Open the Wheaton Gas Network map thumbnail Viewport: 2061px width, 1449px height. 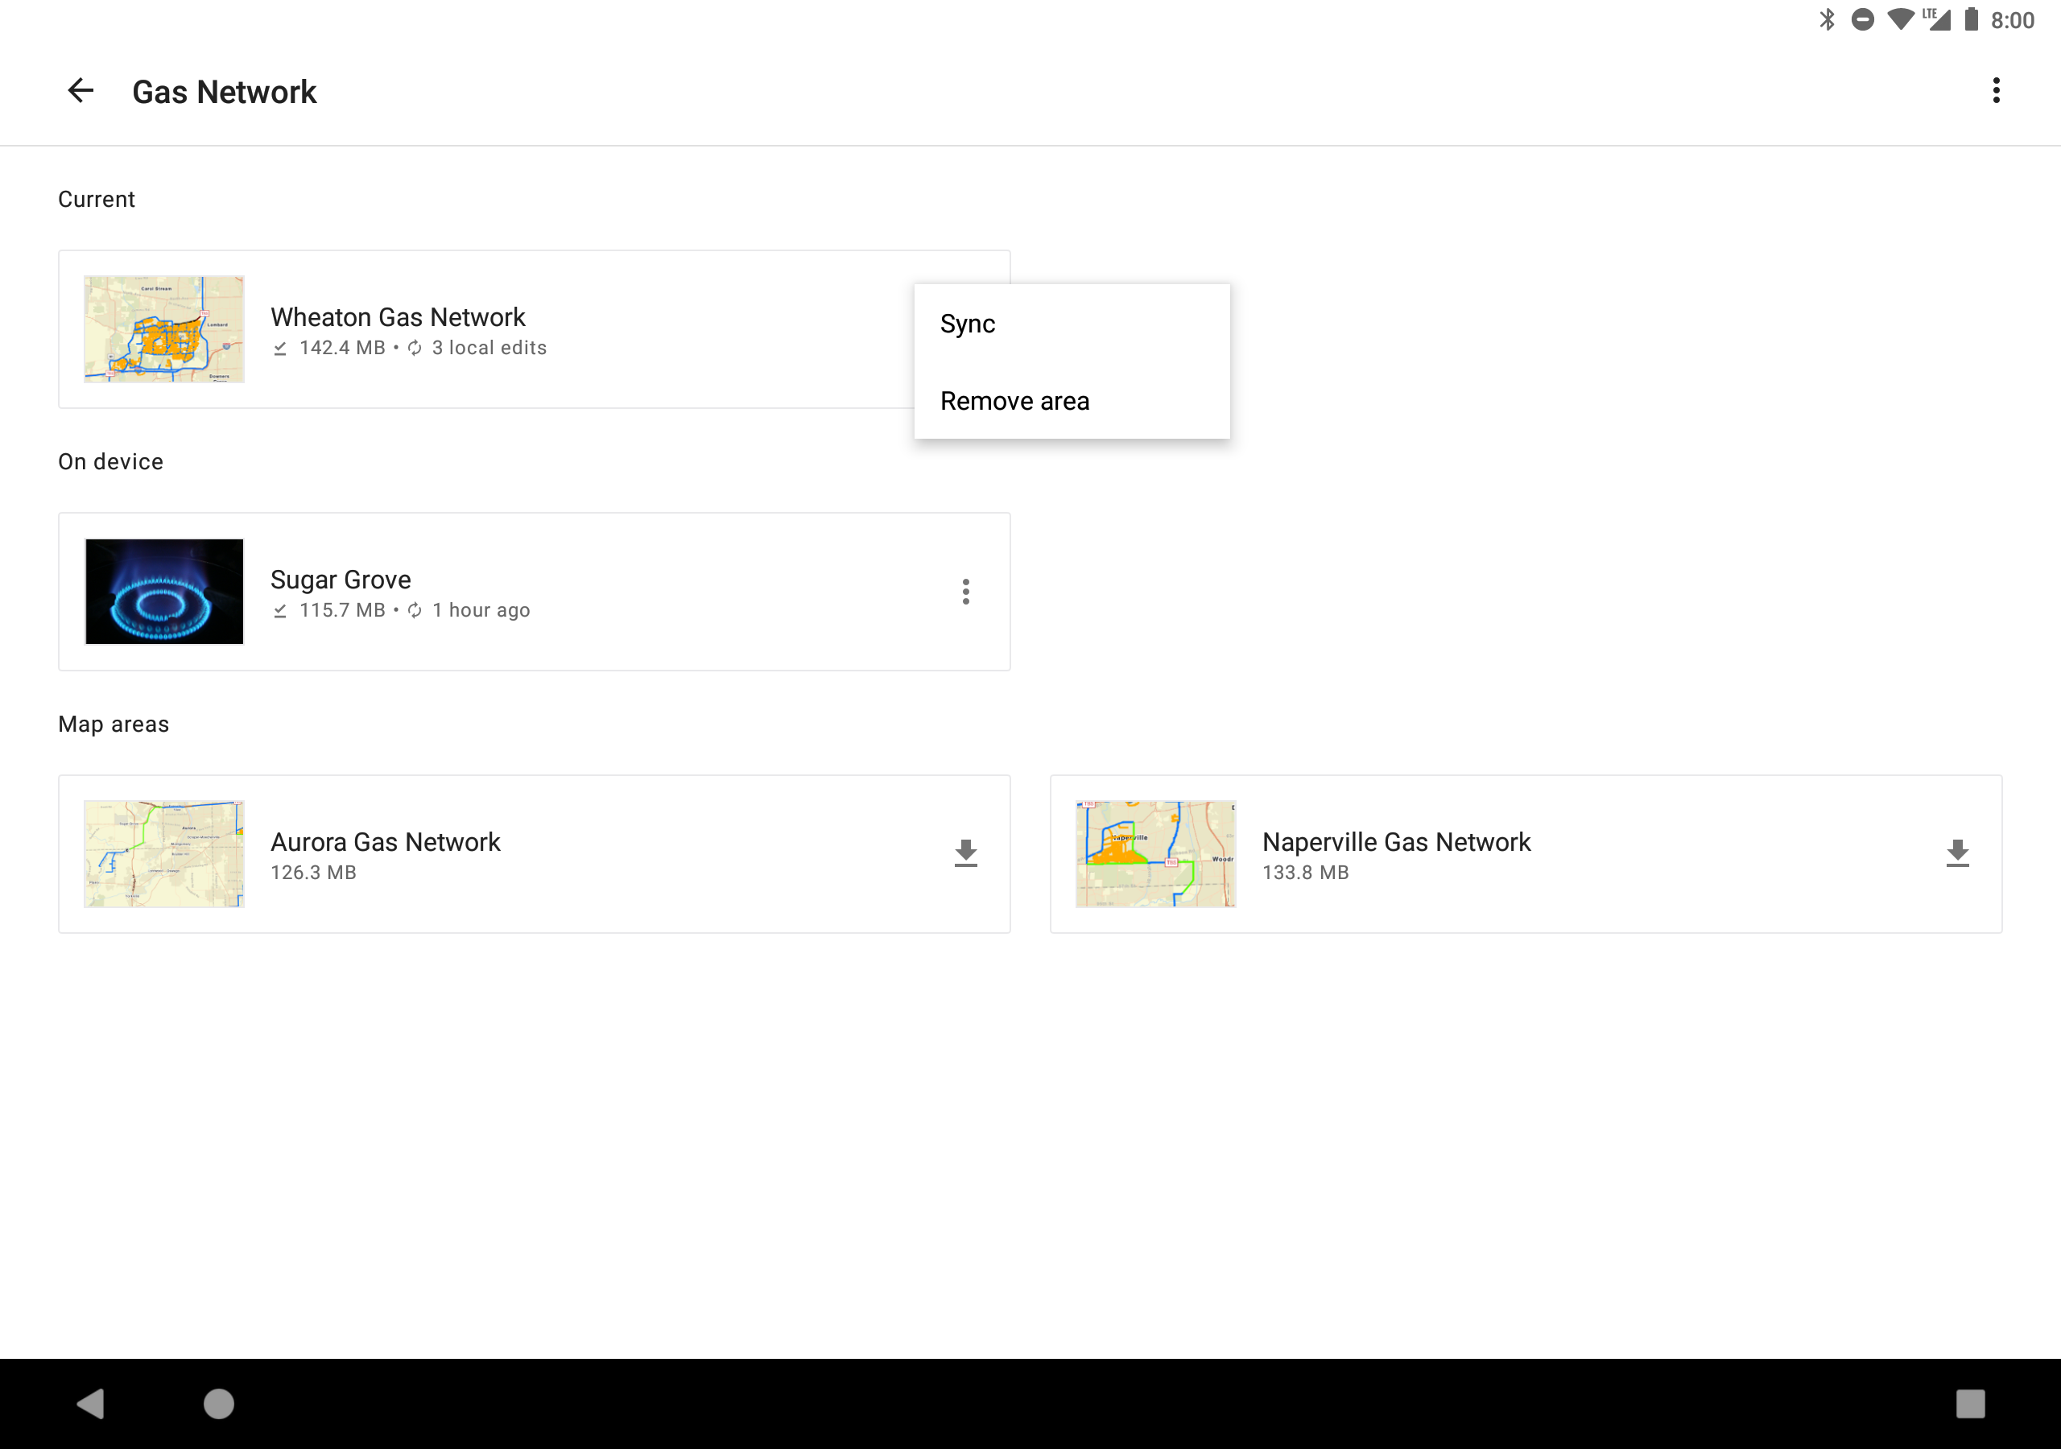[164, 329]
